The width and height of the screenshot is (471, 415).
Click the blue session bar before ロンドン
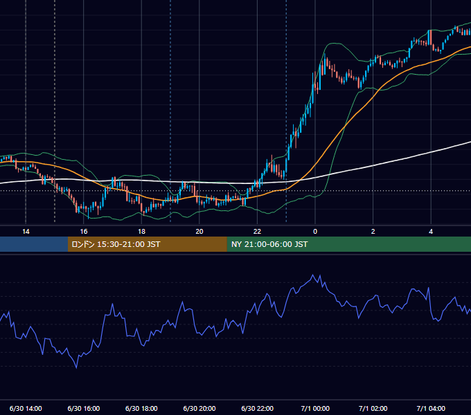(x=34, y=244)
